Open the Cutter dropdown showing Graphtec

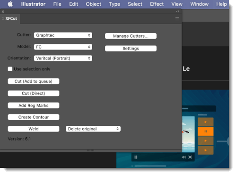[63, 35]
